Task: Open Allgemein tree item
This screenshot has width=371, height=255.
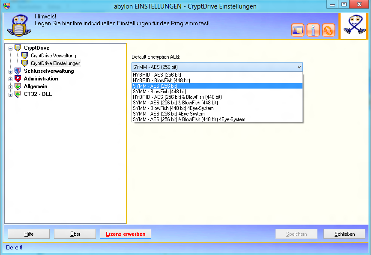Action: [x=36, y=86]
